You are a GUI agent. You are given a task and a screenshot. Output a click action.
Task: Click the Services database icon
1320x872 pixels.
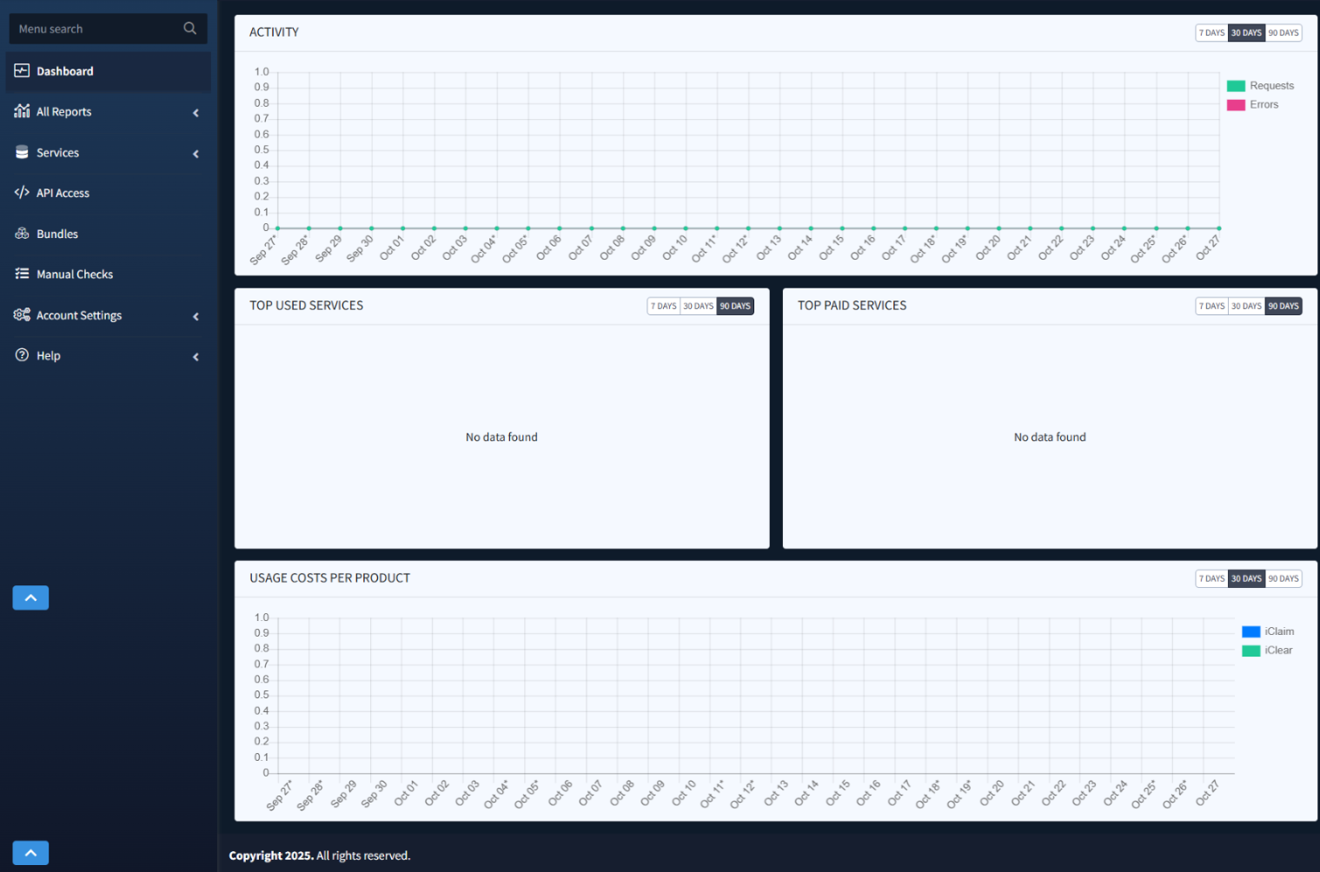[22, 152]
